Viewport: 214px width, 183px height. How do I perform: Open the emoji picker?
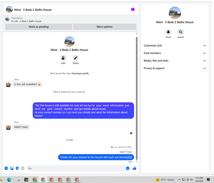(x=128, y=168)
